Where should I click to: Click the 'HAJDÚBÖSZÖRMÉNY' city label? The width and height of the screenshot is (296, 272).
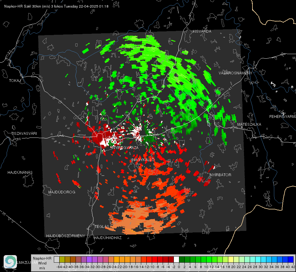[66, 236]
